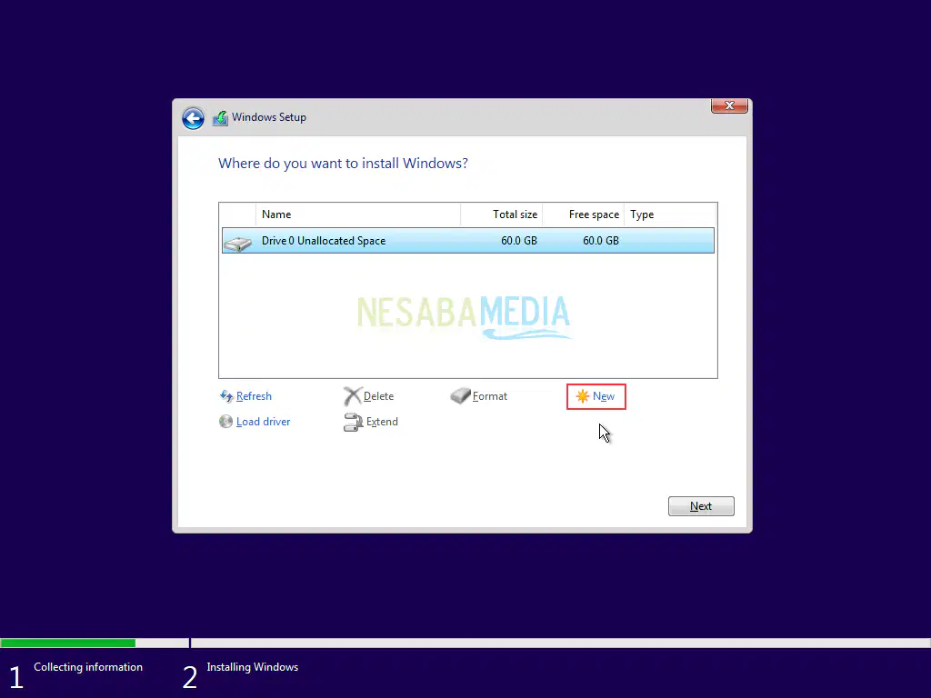The image size is (931, 698).
Task: Open the Refresh link
Action: click(x=254, y=396)
